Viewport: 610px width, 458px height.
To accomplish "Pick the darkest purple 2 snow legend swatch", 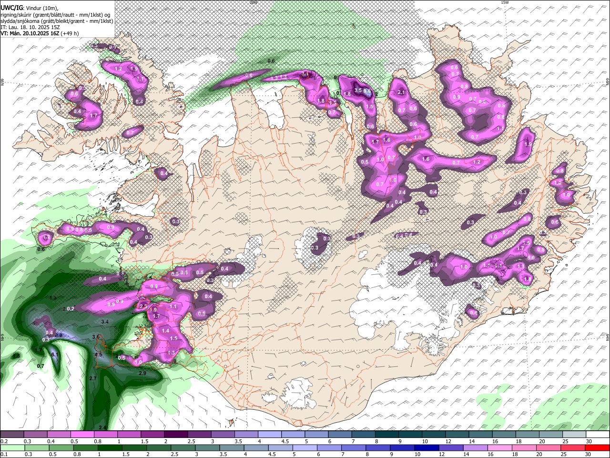I will 176,434.
